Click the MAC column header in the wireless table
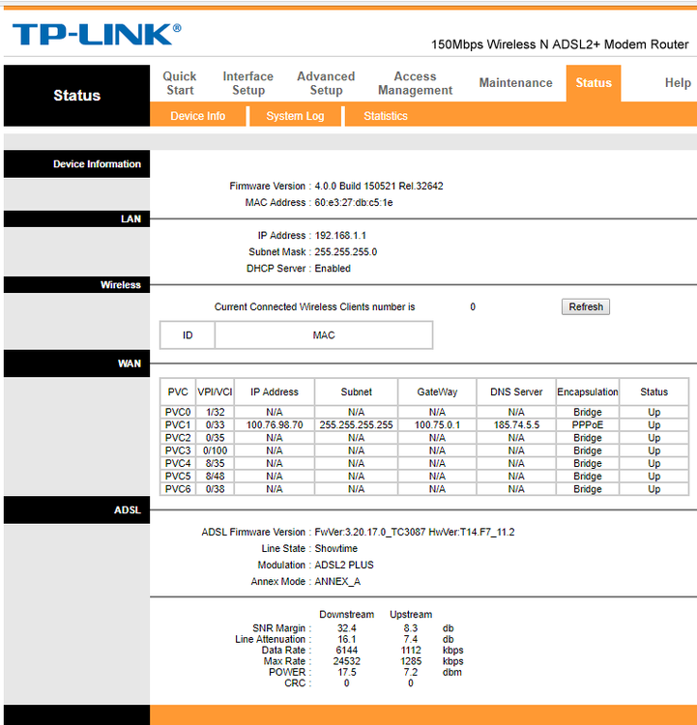697x725 pixels. point(323,334)
